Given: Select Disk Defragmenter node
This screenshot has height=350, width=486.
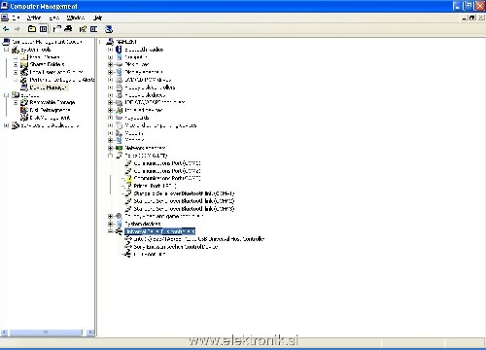Looking at the screenshot, I should click(50, 110).
